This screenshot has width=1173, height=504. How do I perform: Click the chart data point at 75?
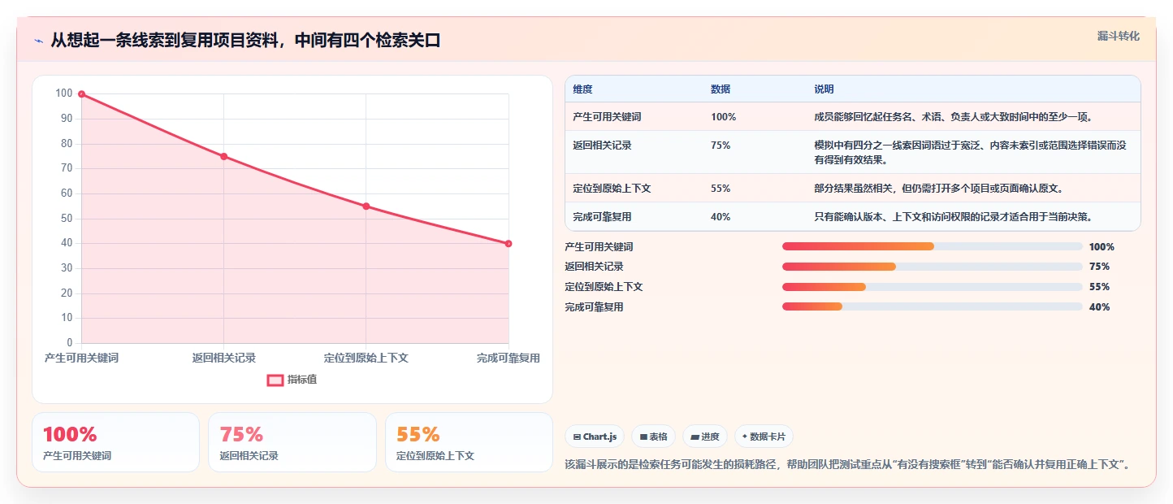tap(224, 157)
